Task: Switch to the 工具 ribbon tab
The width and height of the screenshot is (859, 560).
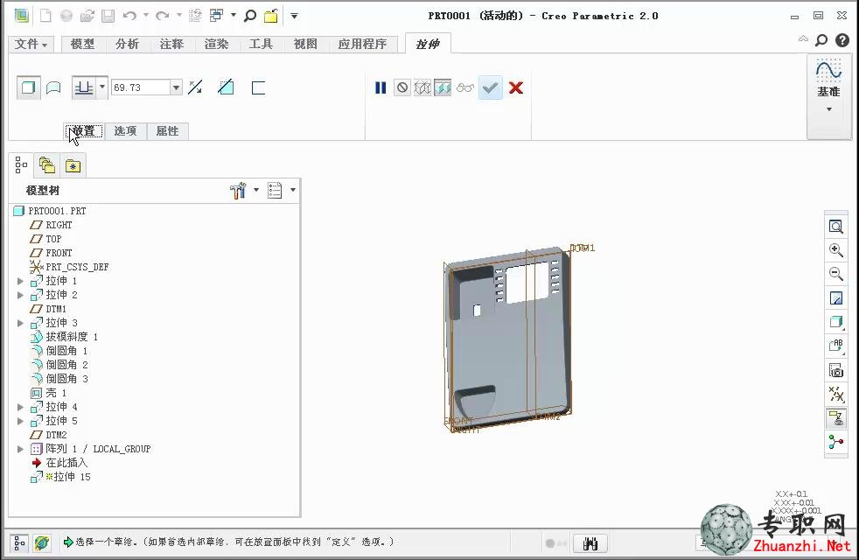Action: 261,44
